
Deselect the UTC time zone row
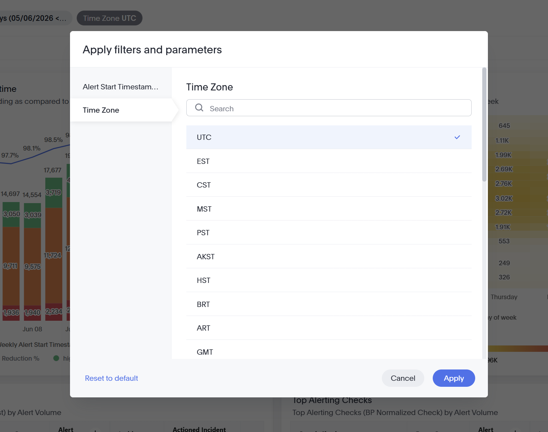[x=329, y=137]
